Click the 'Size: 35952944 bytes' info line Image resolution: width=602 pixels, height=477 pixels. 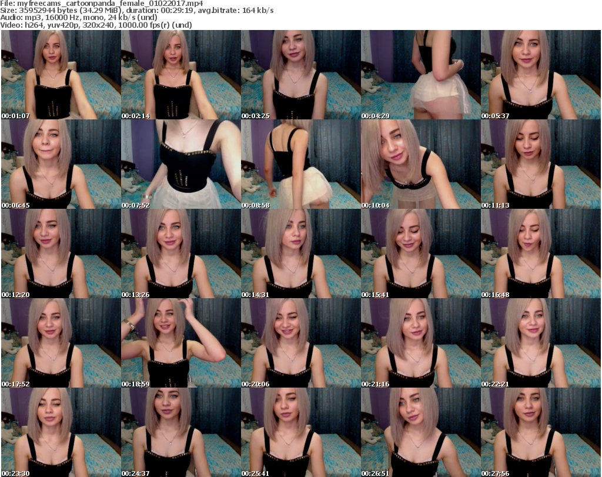[x=137, y=11]
